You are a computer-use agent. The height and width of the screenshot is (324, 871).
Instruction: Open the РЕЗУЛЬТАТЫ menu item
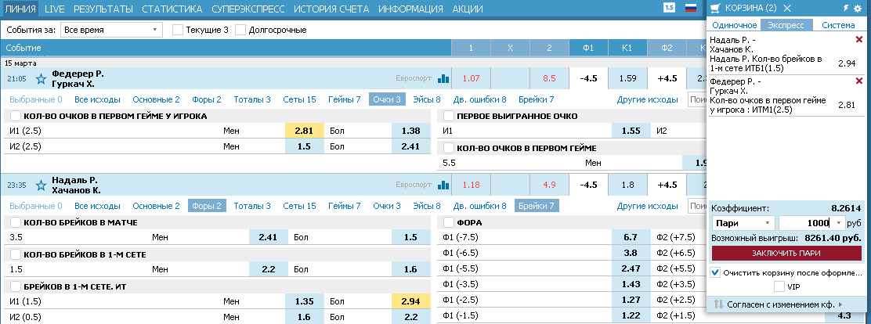pos(103,9)
